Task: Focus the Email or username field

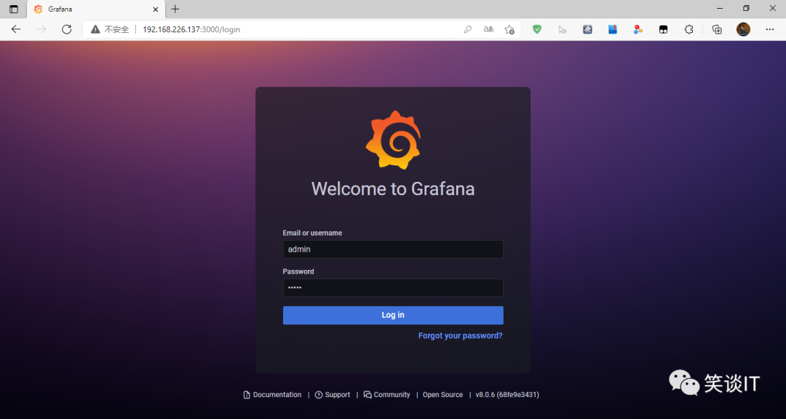Action: click(x=393, y=249)
